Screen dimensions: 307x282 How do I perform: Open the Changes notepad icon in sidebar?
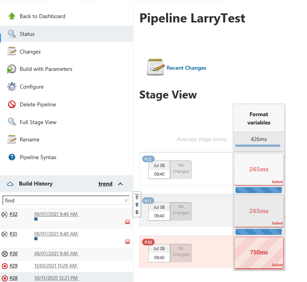(x=12, y=51)
